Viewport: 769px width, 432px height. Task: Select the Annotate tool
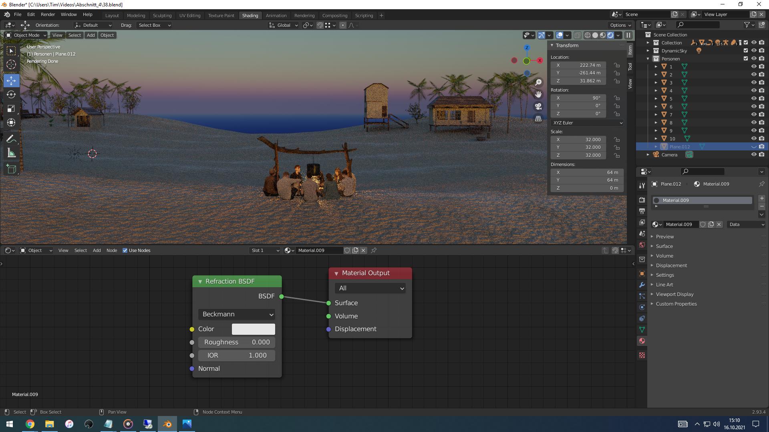pos(11,139)
